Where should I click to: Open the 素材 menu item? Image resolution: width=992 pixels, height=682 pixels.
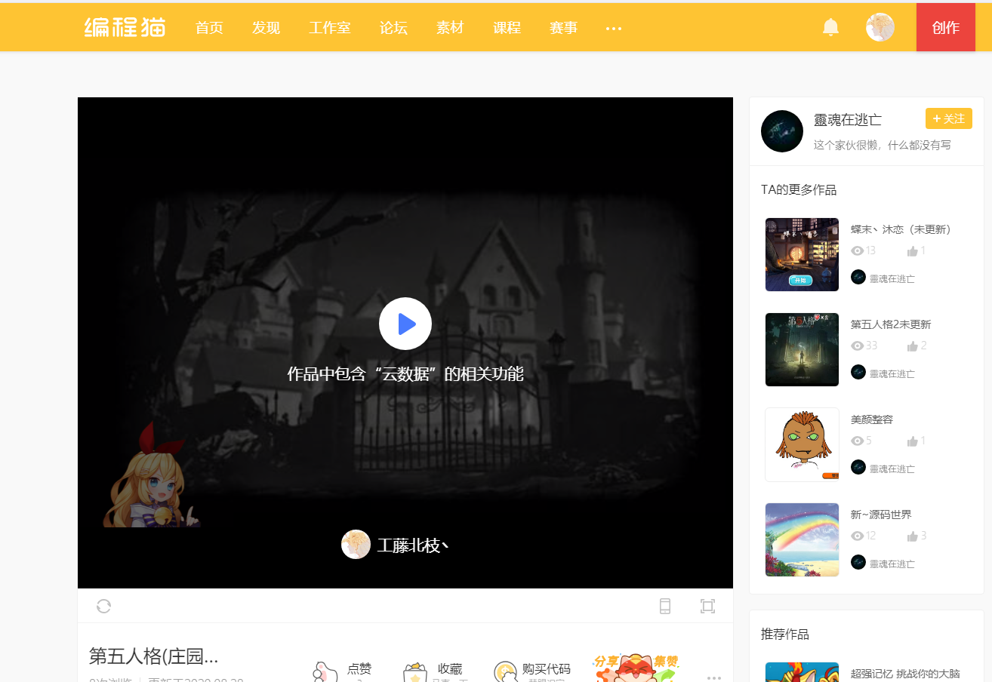coord(450,28)
